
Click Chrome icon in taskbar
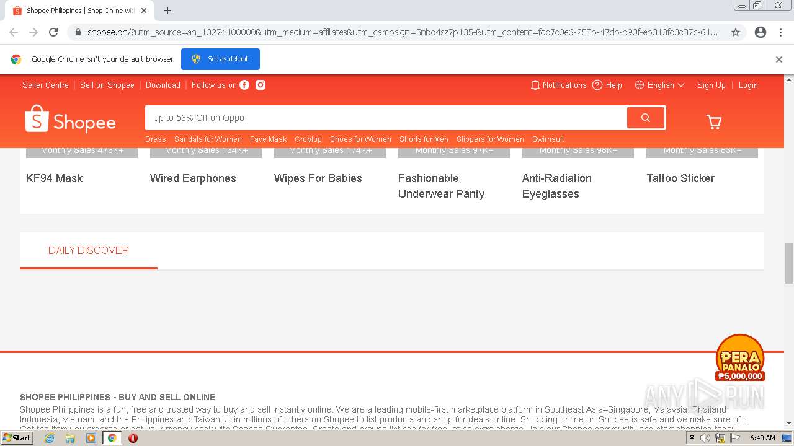[112, 438]
